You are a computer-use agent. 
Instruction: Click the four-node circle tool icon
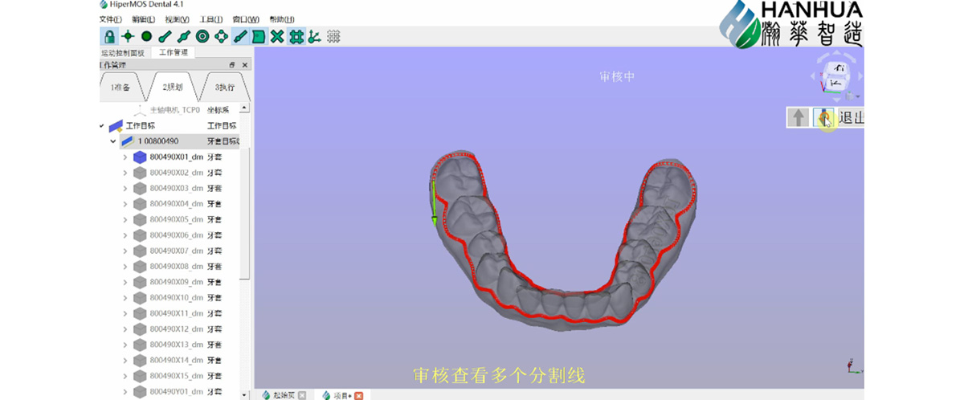coord(221,36)
